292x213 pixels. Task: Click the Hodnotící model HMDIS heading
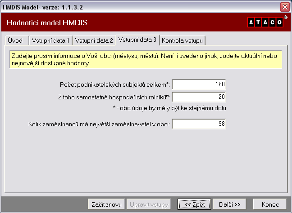[x=47, y=22]
